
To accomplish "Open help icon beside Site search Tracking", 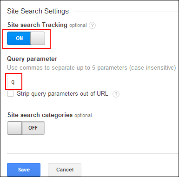I will coord(92,25).
